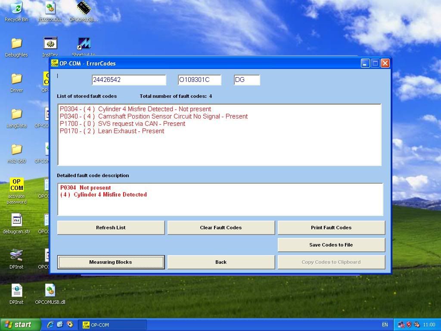Minimize the OP-COM ErrorCodes window
Viewport: 441px width, 331px height.
365,63
